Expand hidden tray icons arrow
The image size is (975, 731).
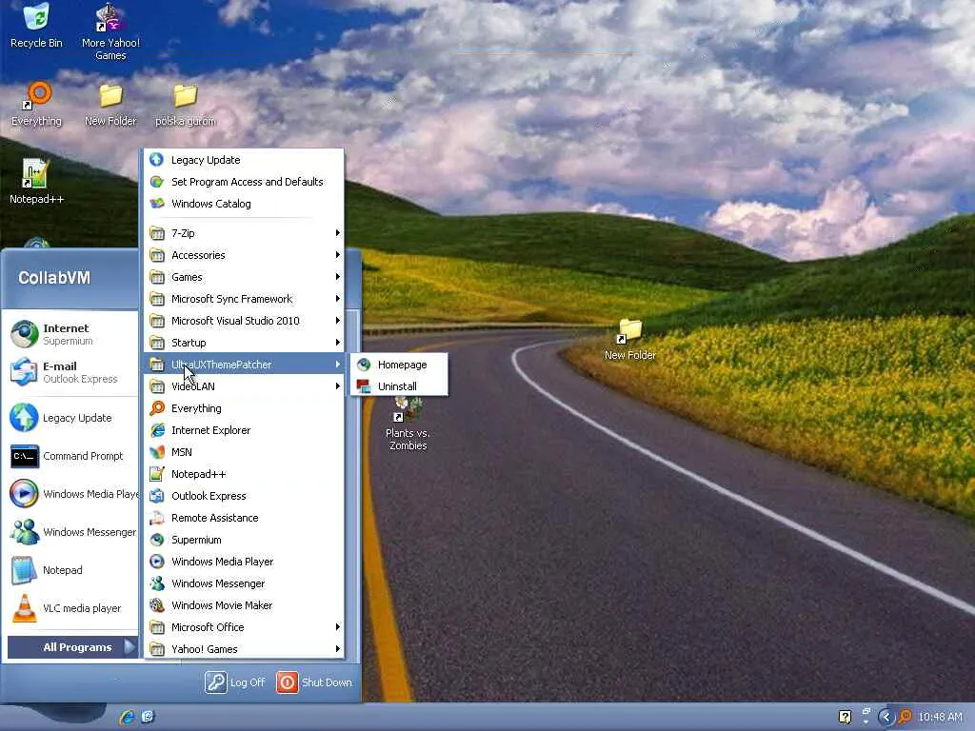pos(886,717)
